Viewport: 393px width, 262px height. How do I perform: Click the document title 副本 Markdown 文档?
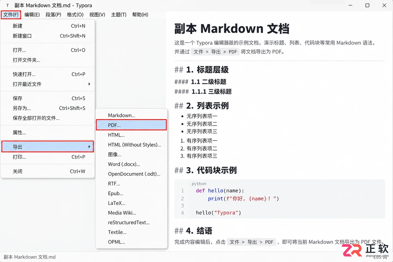[232, 29]
